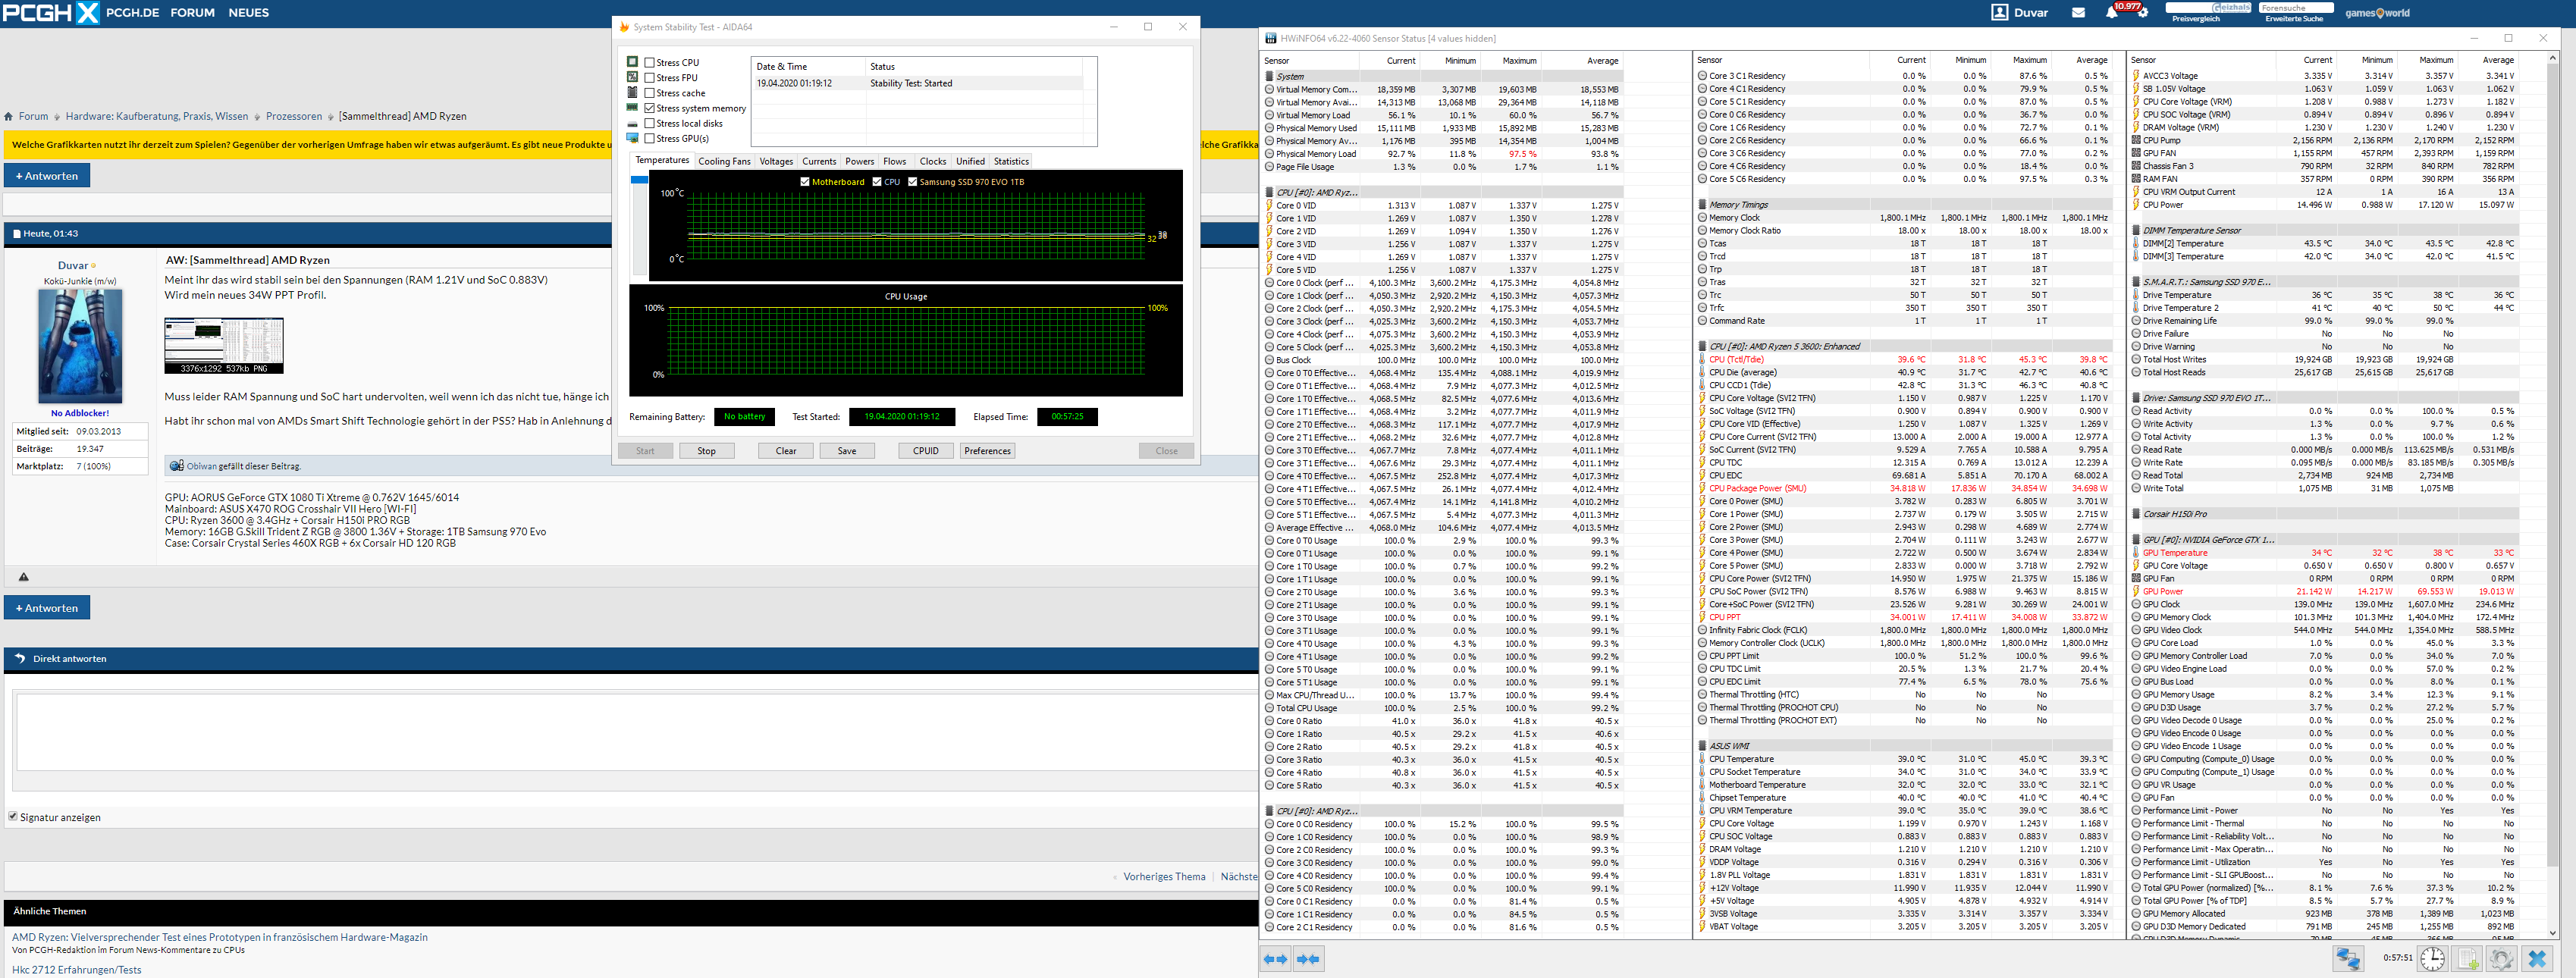2576x978 pixels.
Task: Open the attached screenshot thumbnail in post
Action: pos(223,345)
